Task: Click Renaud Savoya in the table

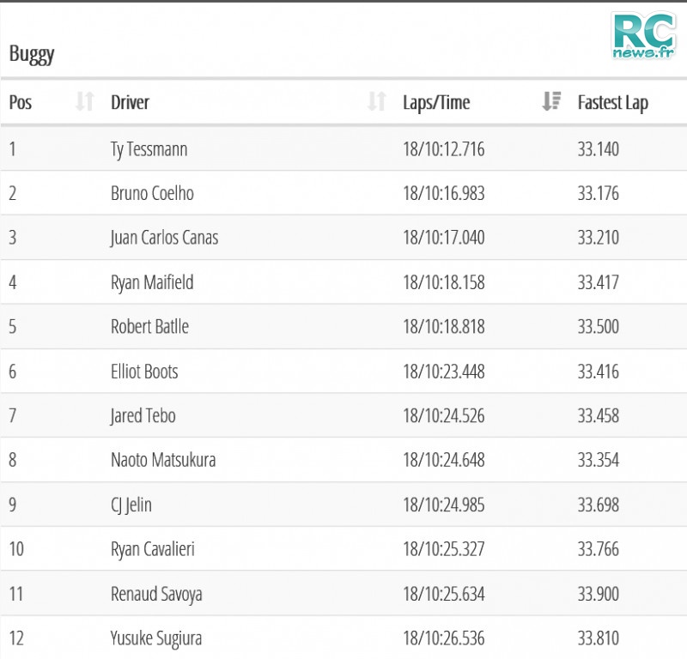Action: (x=156, y=594)
